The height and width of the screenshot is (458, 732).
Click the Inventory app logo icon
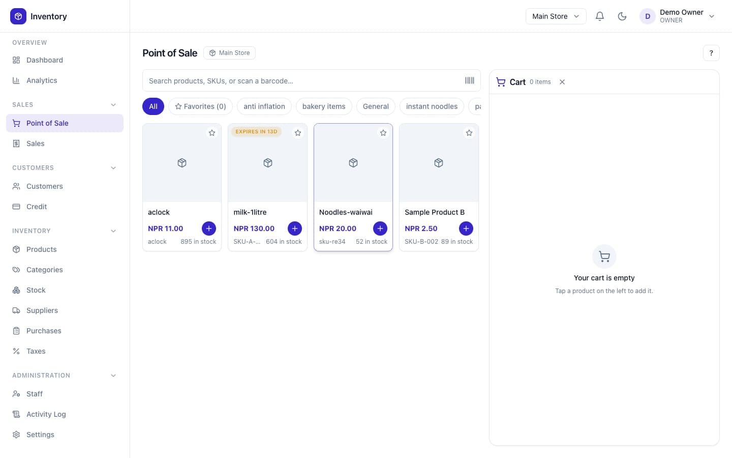18,16
